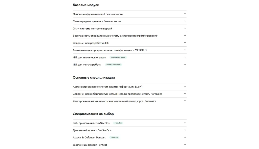Expand the Основы информационной безопасности chevron
This screenshot has height=149, width=259.
coord(185,14)
